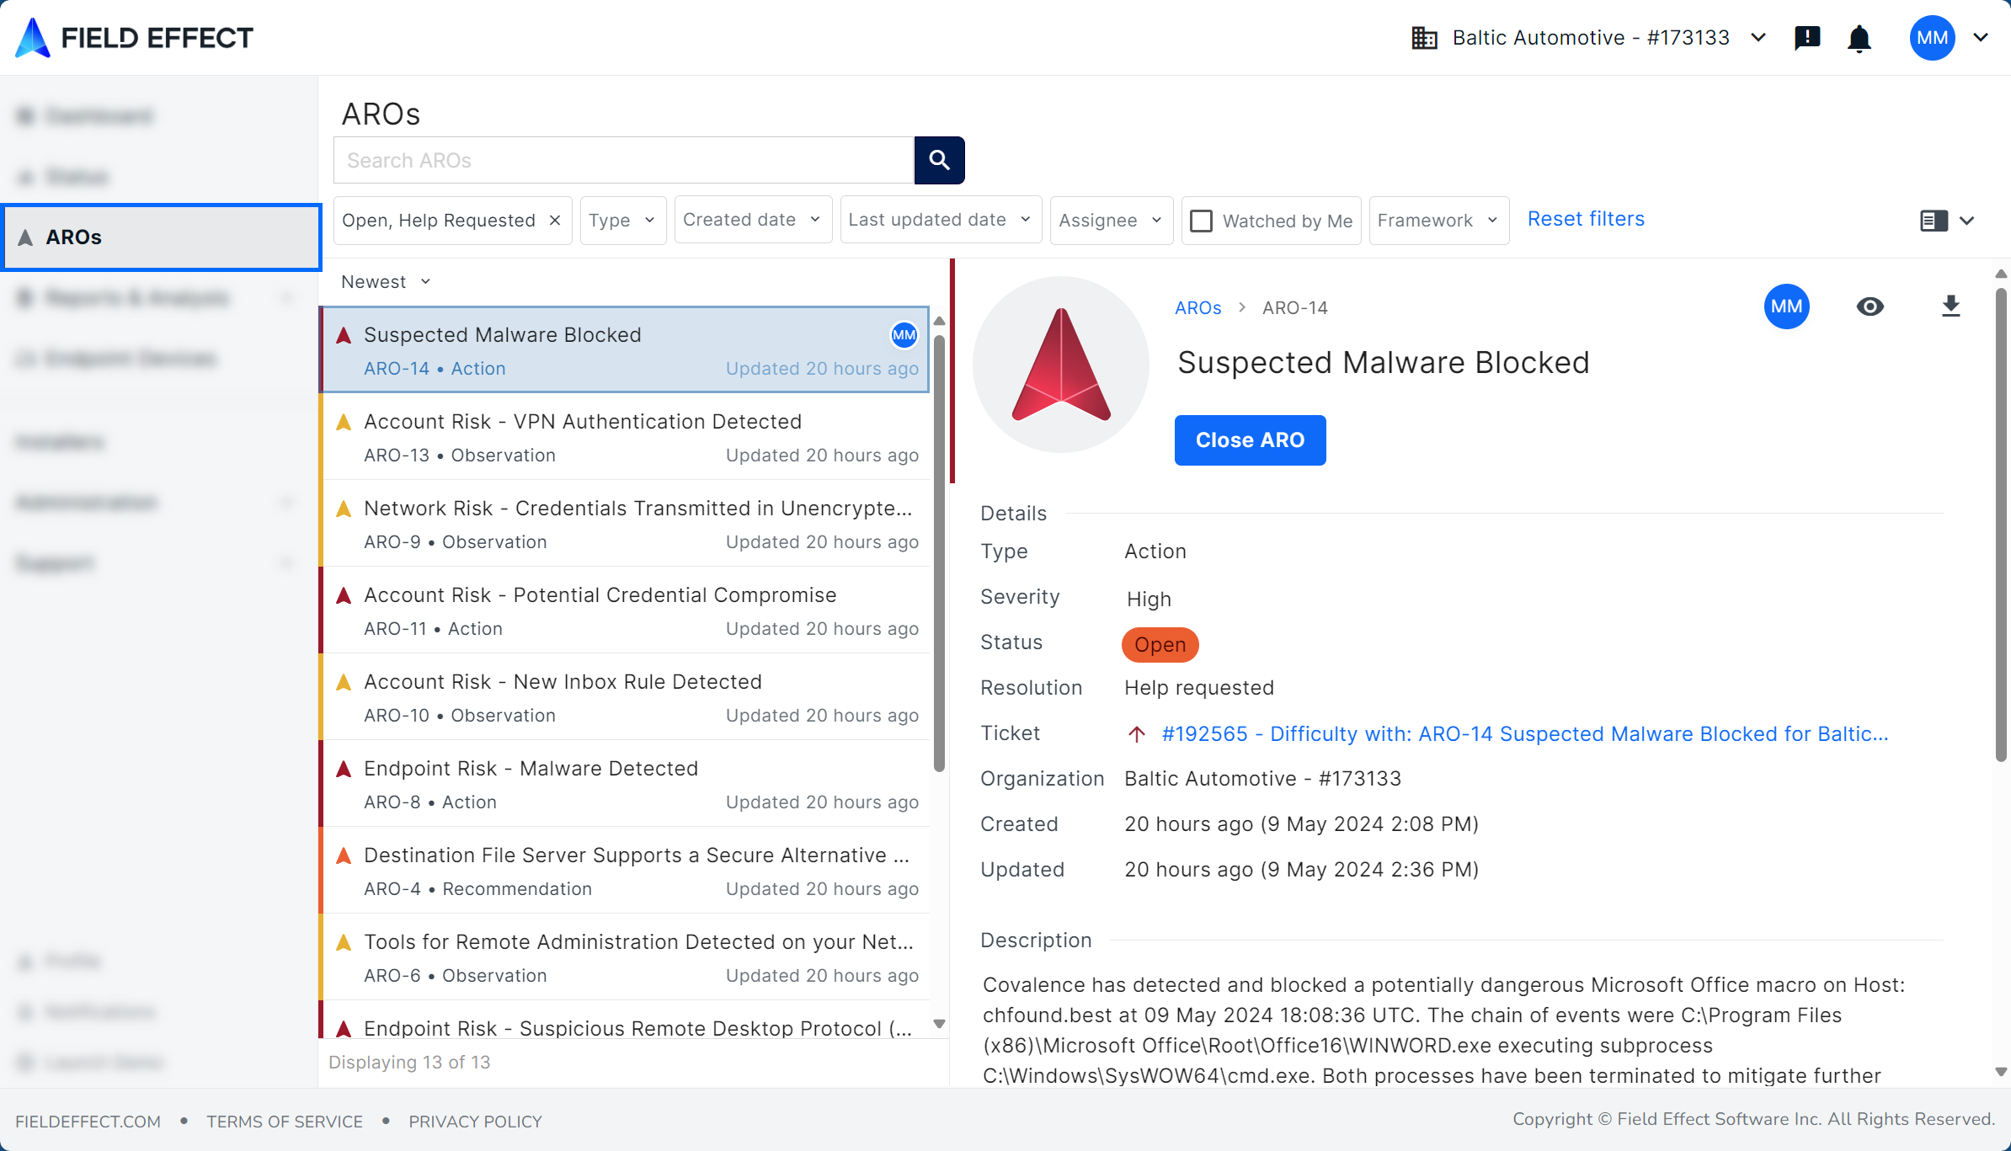Expand the Baltic Automotive organization selector
Screen dimensions: 2011x1151
(x=1588, y=38)
